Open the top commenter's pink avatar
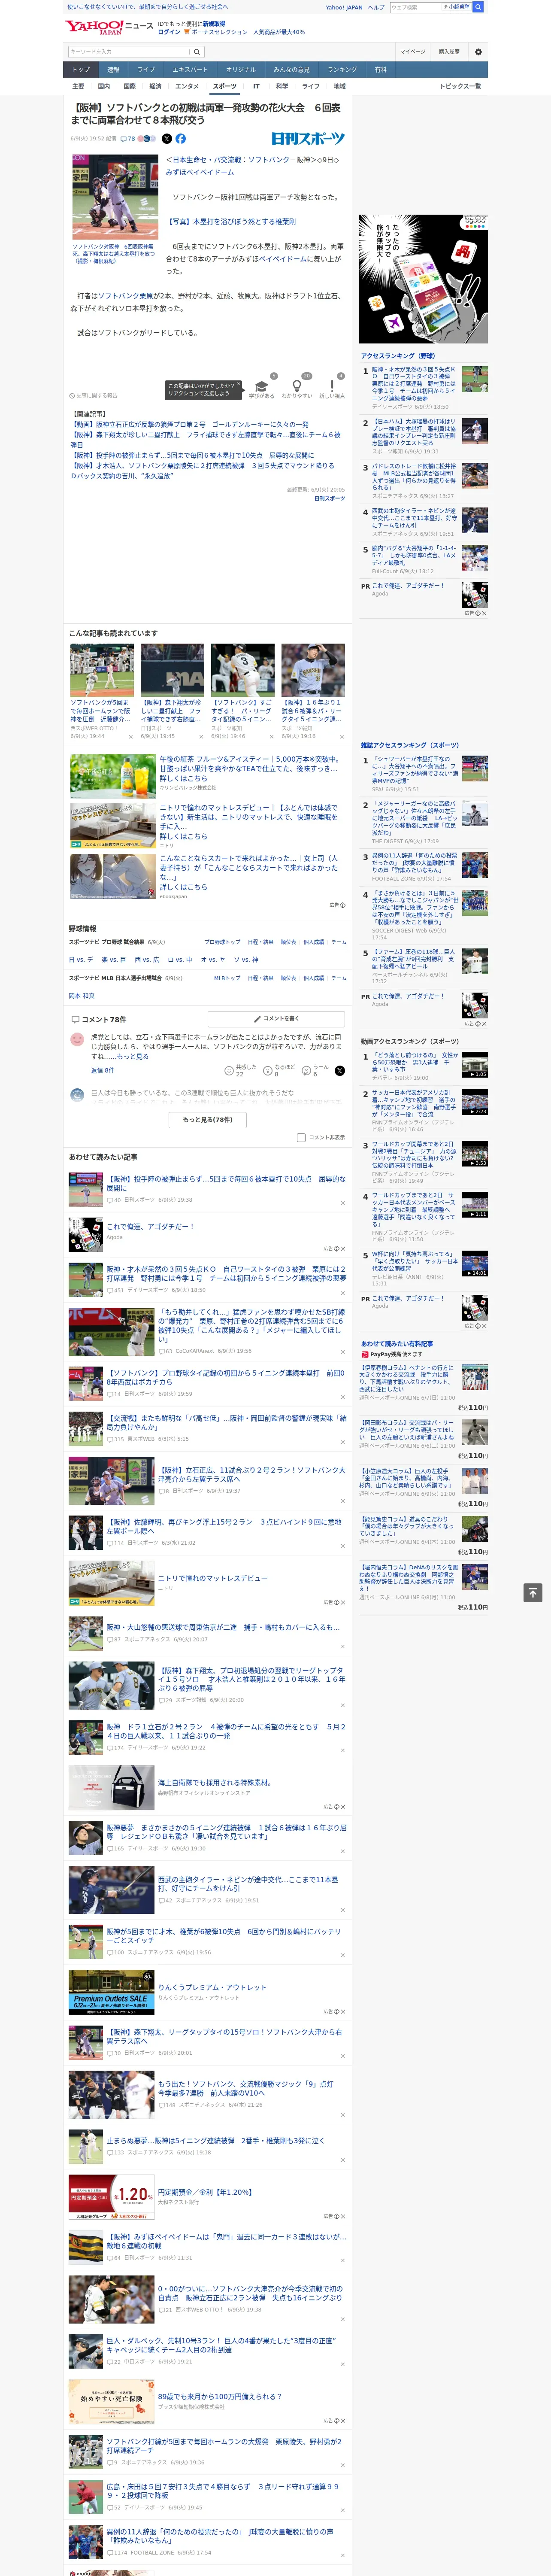This screenshot has width=551, height=2576. [77, 1040]
